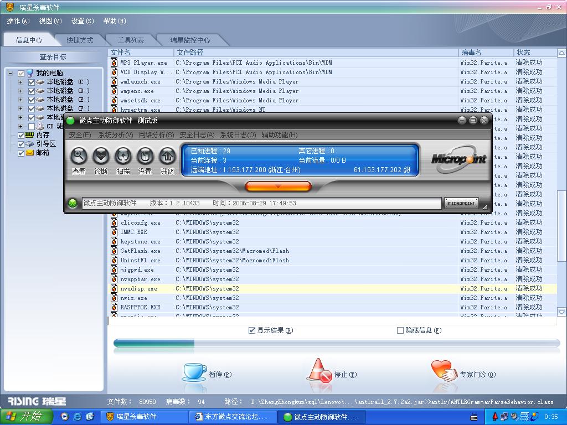Click the brick wall firewall tray icon
The image size is (567, 425).
coord(524,417)
